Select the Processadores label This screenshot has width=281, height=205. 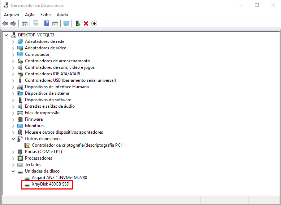pyautogui.click(x=38, y=158)
